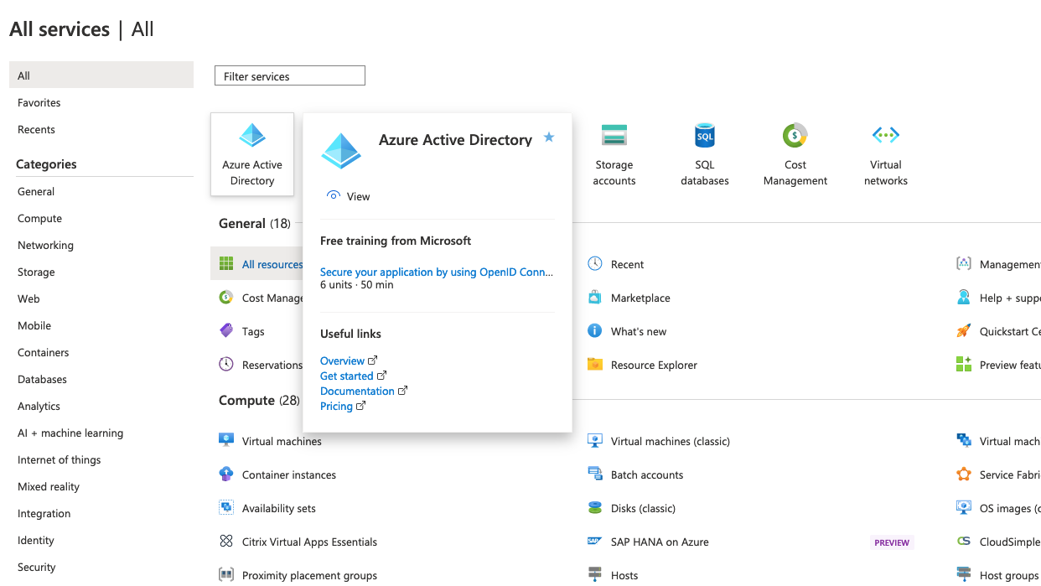Open the OpenID Connect training link
1041x586 pixels.
click(x=437, y=272)
